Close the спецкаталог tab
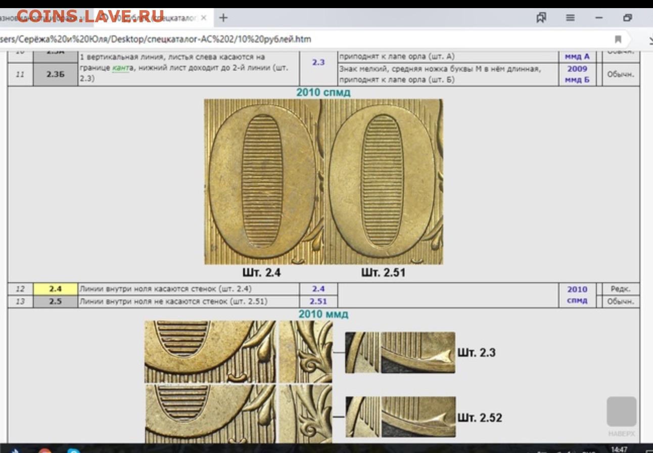Viewport: 653px width, 453px height. point(204,18)
